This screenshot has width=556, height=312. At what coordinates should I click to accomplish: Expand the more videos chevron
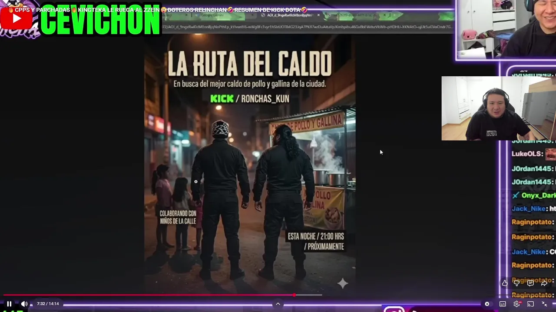tap(278, 304)
